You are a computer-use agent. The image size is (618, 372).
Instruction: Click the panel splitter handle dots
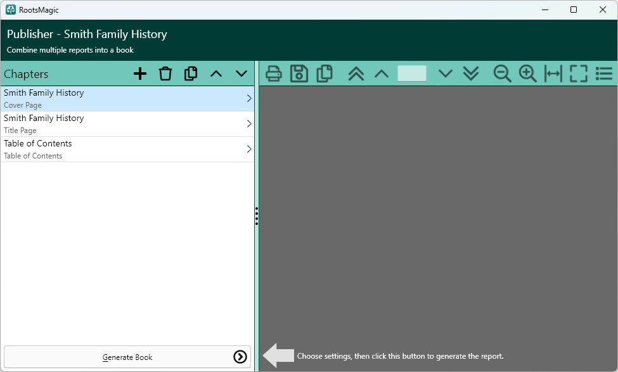(257, 216)
